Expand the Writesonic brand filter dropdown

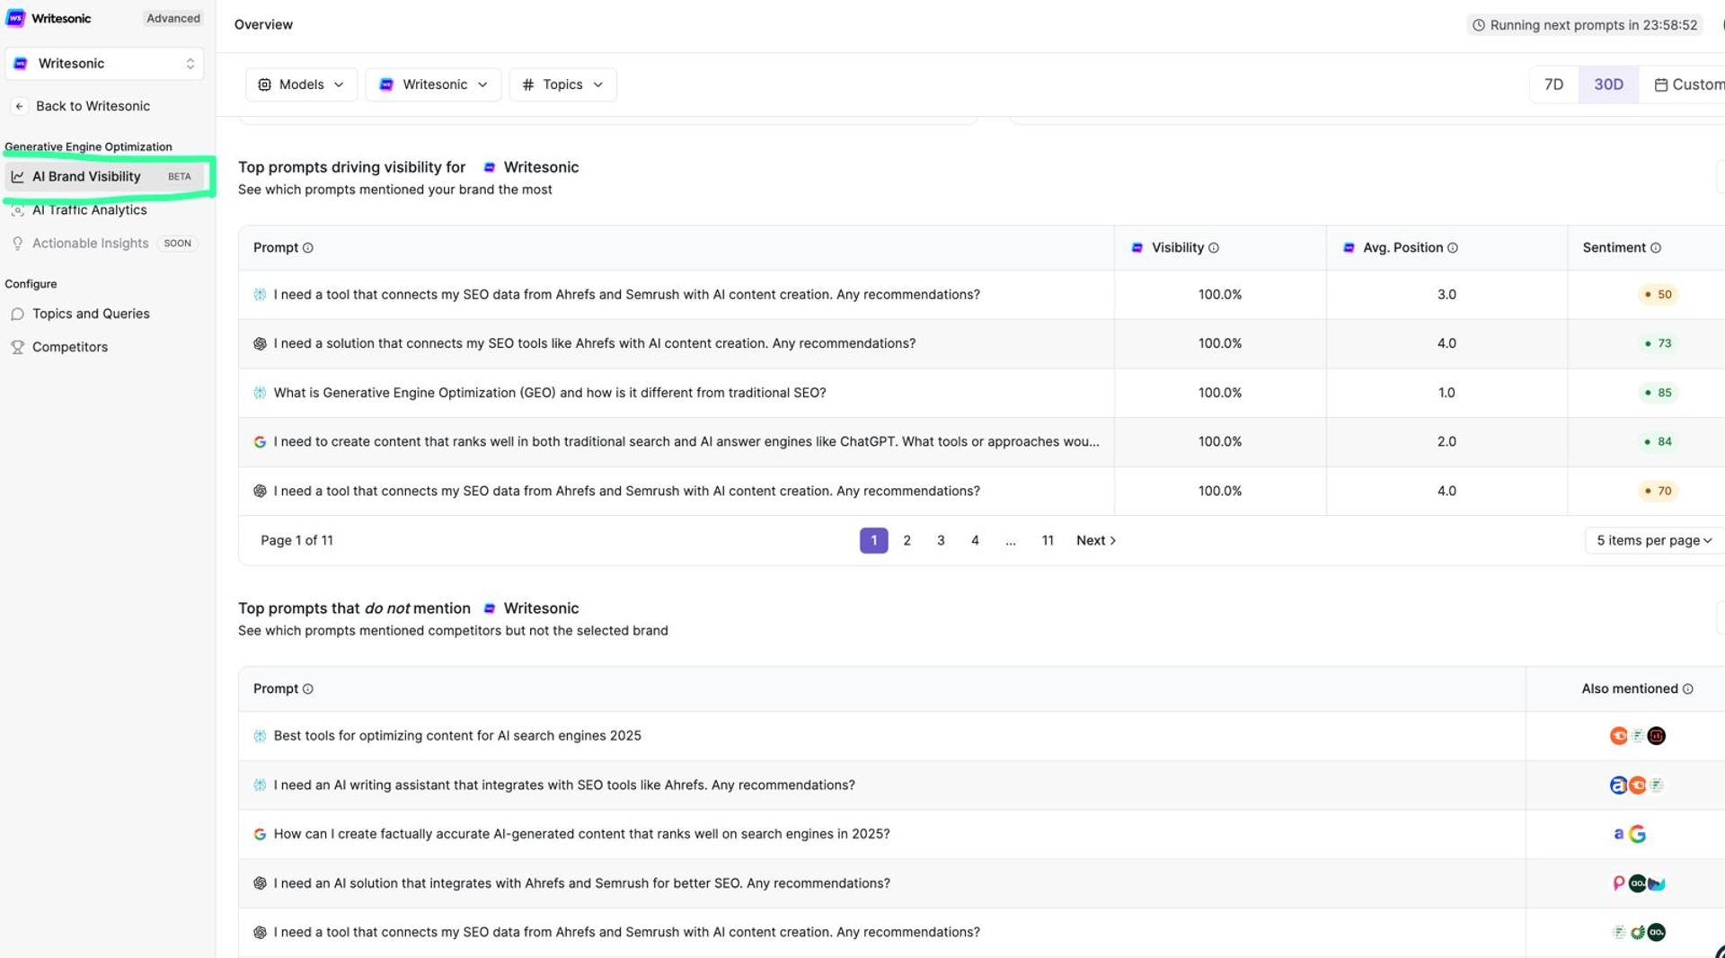(433, 84)
